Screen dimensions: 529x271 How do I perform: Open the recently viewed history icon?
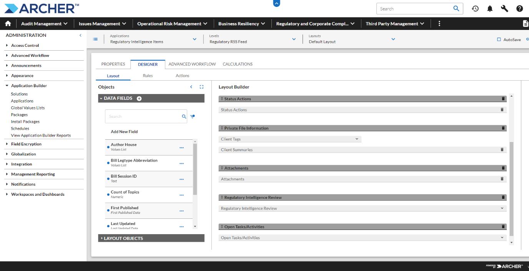[475, 8]
